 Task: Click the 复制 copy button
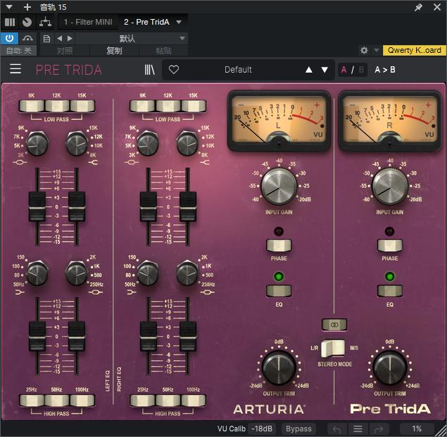[x=114, y=51]
